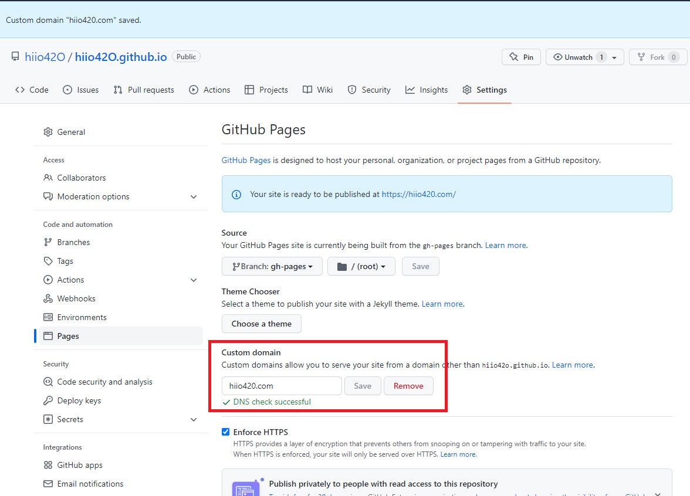Click the hiio42O owner link

point(45,57)
